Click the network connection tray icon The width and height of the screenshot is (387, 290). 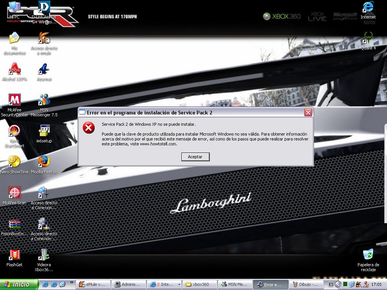tap(352, 284)
